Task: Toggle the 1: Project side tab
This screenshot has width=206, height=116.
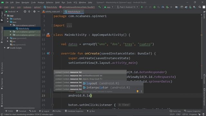Action: point(2,16)
